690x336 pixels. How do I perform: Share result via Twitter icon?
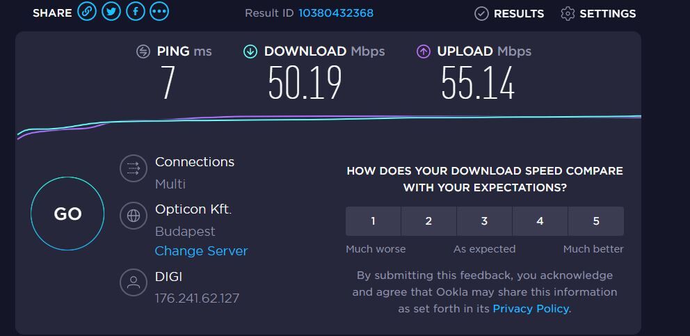point(111,11)
